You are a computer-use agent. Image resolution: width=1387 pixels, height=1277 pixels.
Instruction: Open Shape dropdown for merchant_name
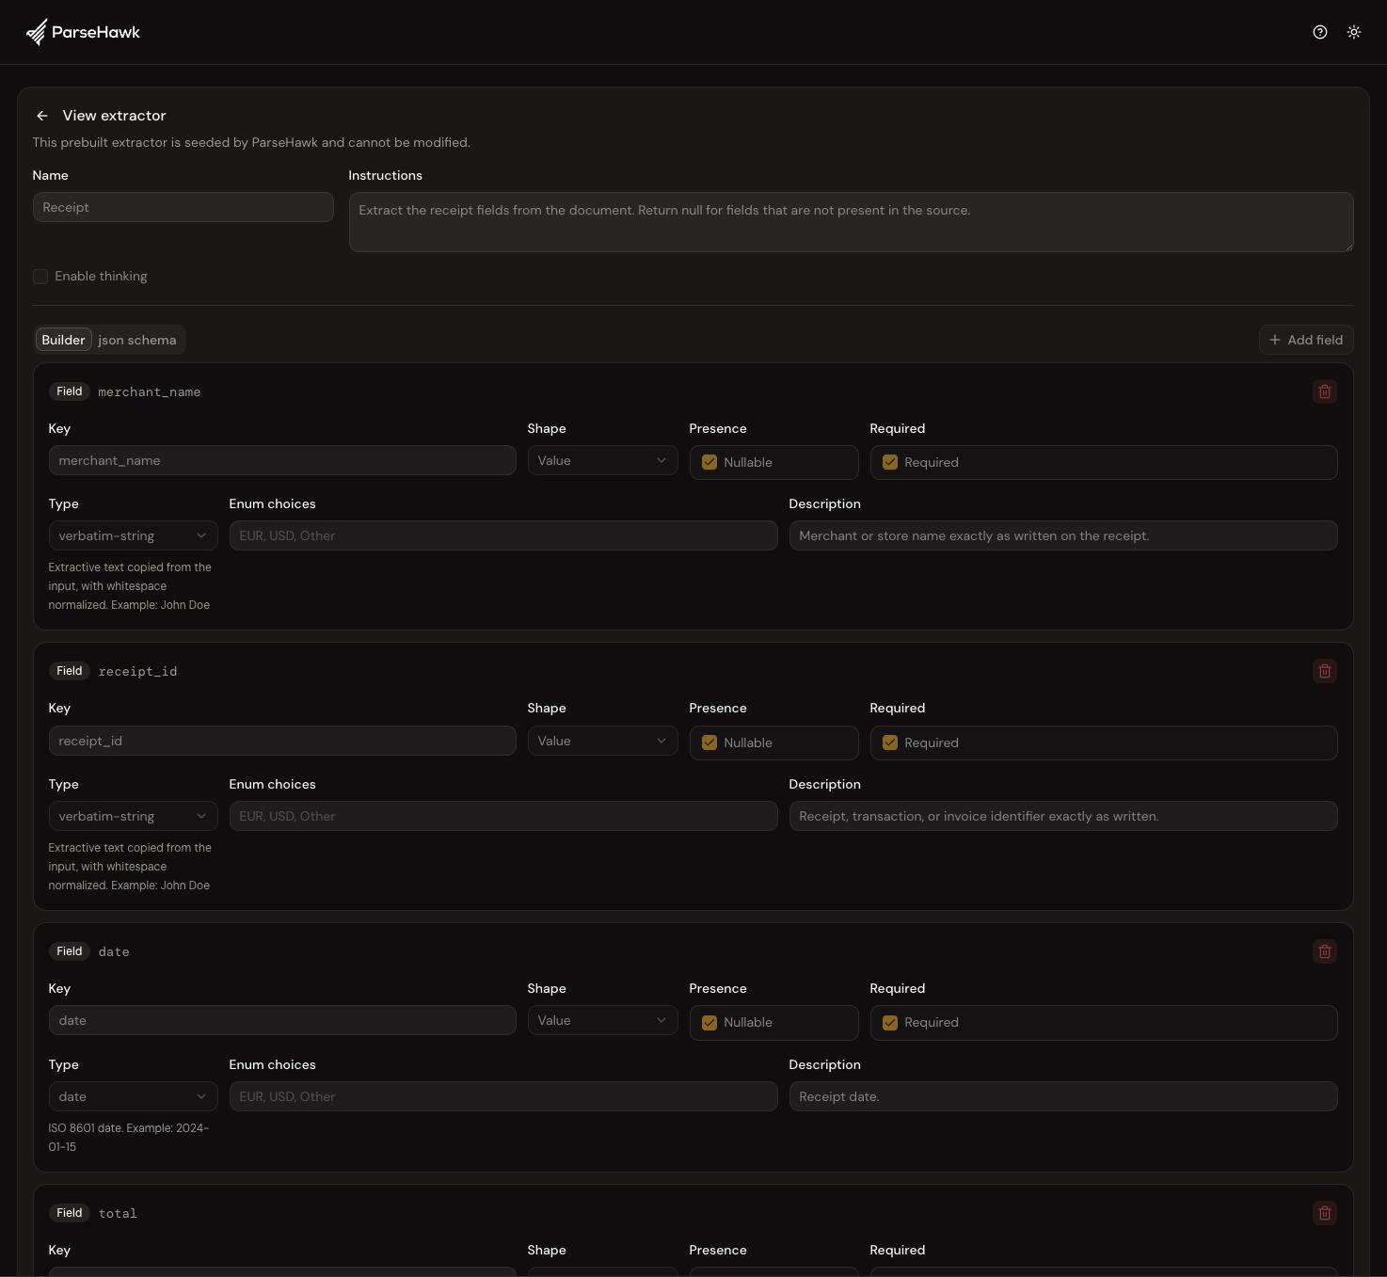pyautogui.click(x=602, y=460)
